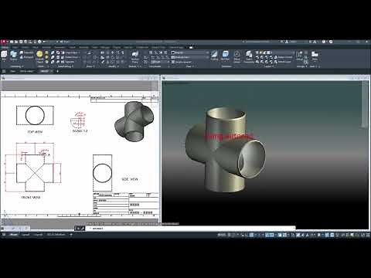Choose the Polysolid tool
The width and height of the screenshot is (371, 278).
[27, 53]
